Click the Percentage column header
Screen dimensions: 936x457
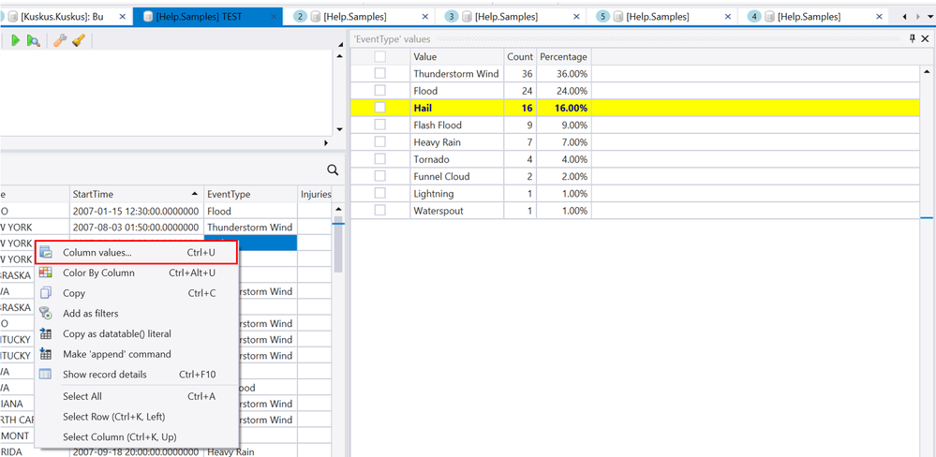pos(563,57)
